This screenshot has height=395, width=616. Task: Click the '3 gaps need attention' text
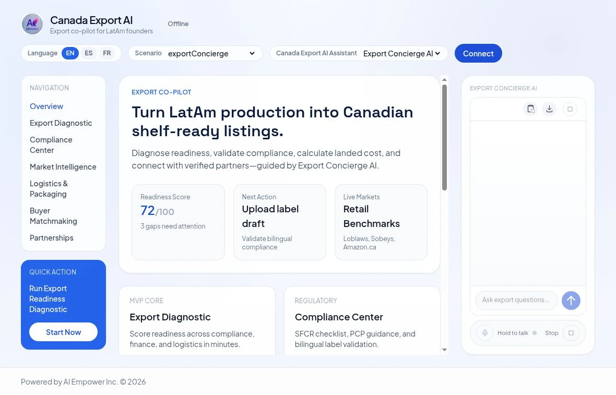pyautogui.click(x=173, y=226)
